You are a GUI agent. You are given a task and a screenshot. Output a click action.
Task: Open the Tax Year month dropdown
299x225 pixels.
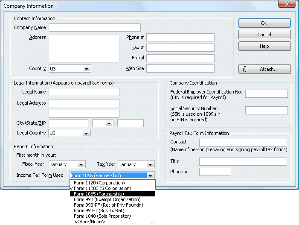pos(150,164)
